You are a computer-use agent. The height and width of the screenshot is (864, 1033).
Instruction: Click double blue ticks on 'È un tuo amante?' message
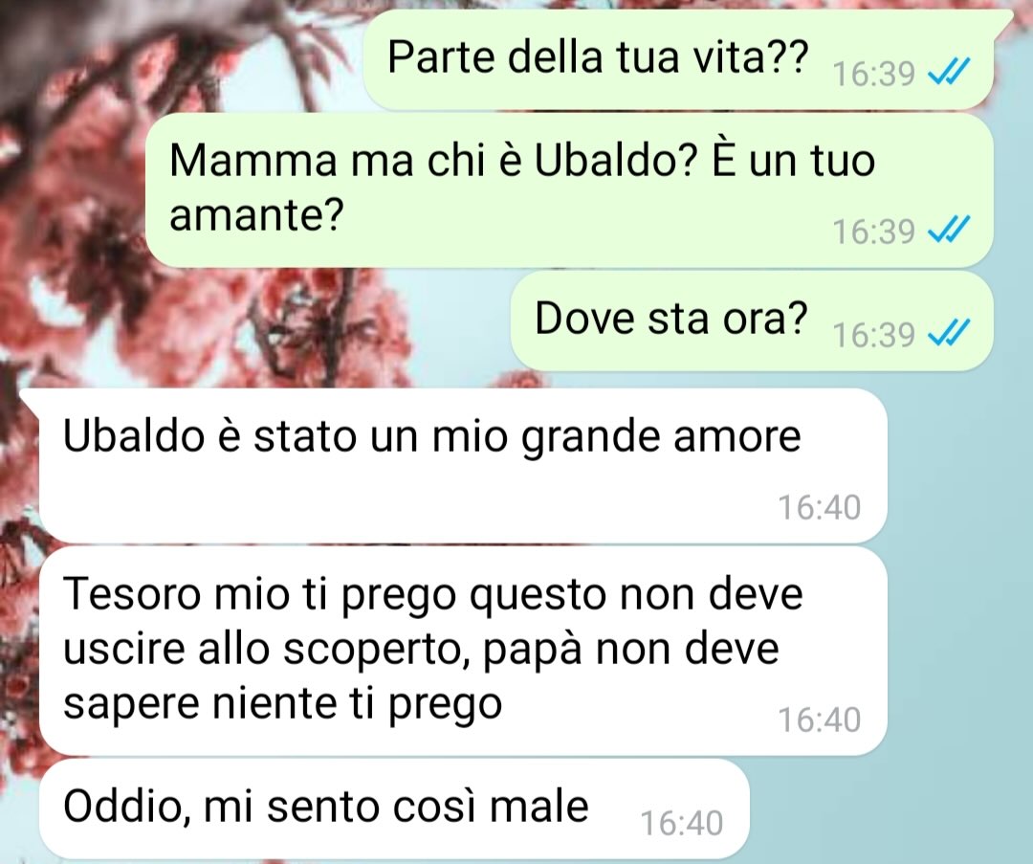949,230
